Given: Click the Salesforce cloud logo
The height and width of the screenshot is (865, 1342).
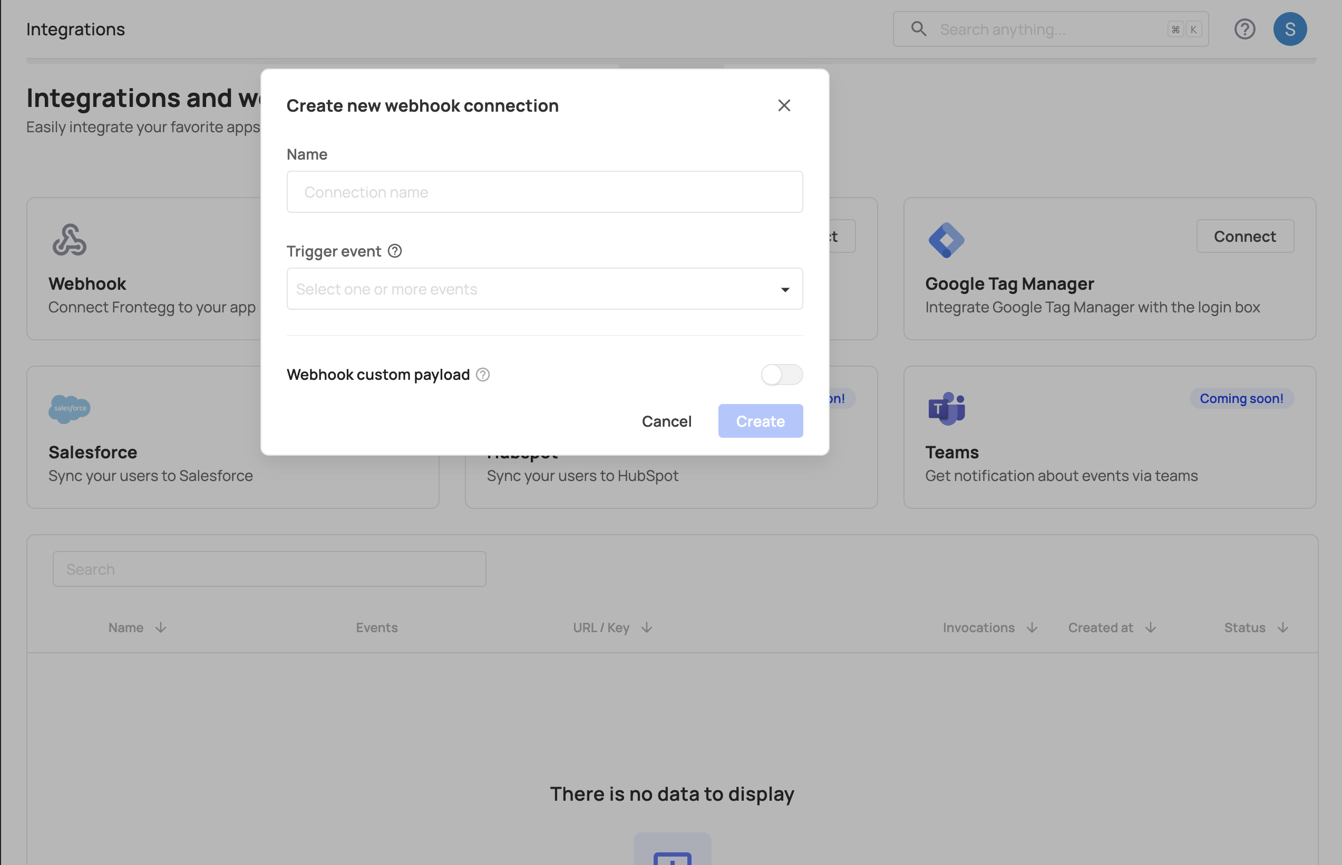Looking at the screenshot, I should pos(70,408).
